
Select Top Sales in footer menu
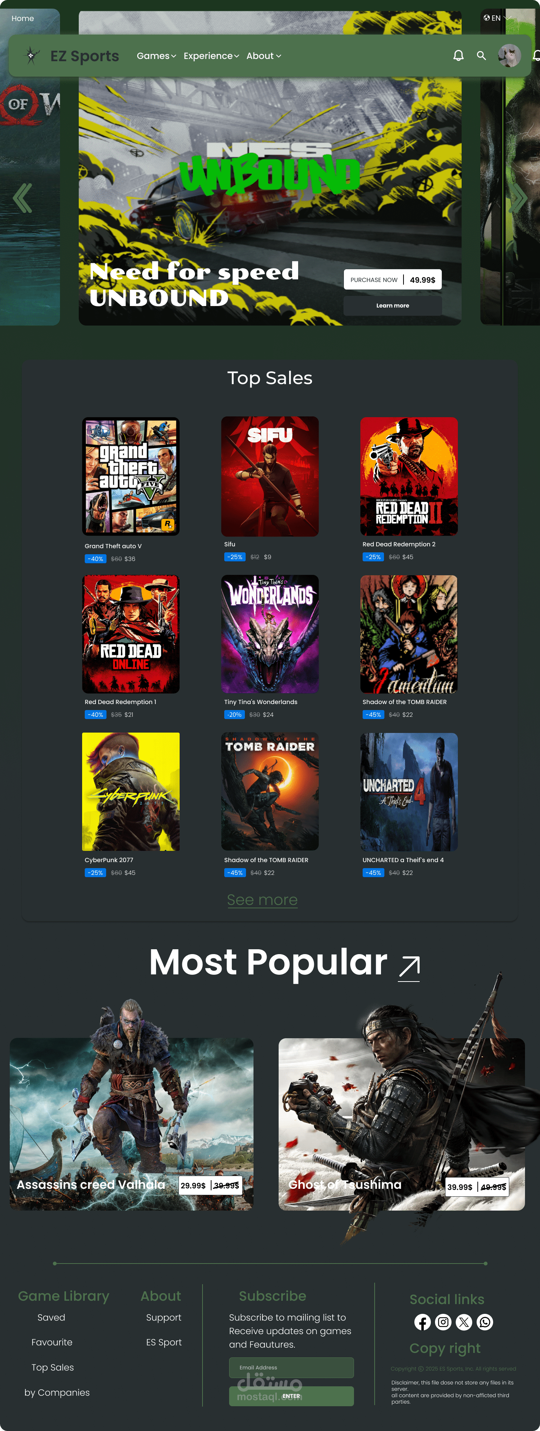pos(53,1367)
